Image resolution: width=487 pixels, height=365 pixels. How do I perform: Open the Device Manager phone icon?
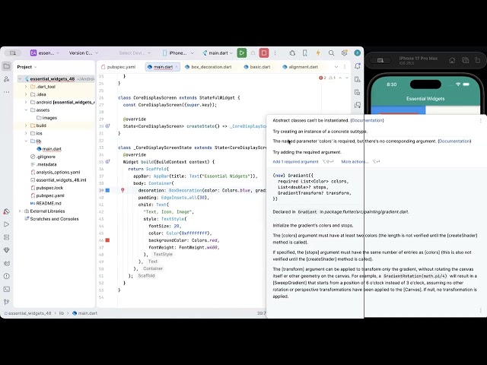point(305,53)
